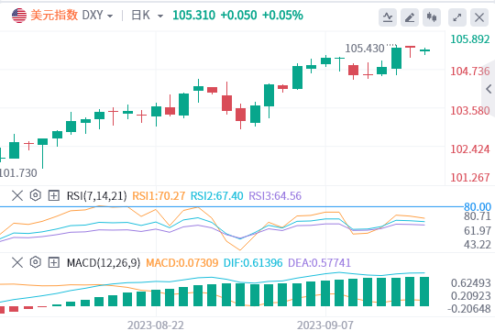The image size is (495, 331).
Task: Close the chart panel
Action: click(x=479, y=17)
